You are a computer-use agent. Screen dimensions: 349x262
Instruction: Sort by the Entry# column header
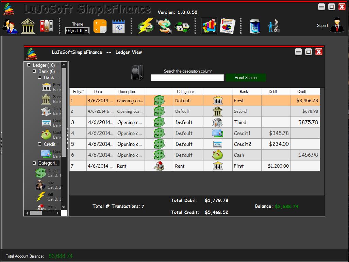click(78, 92)
